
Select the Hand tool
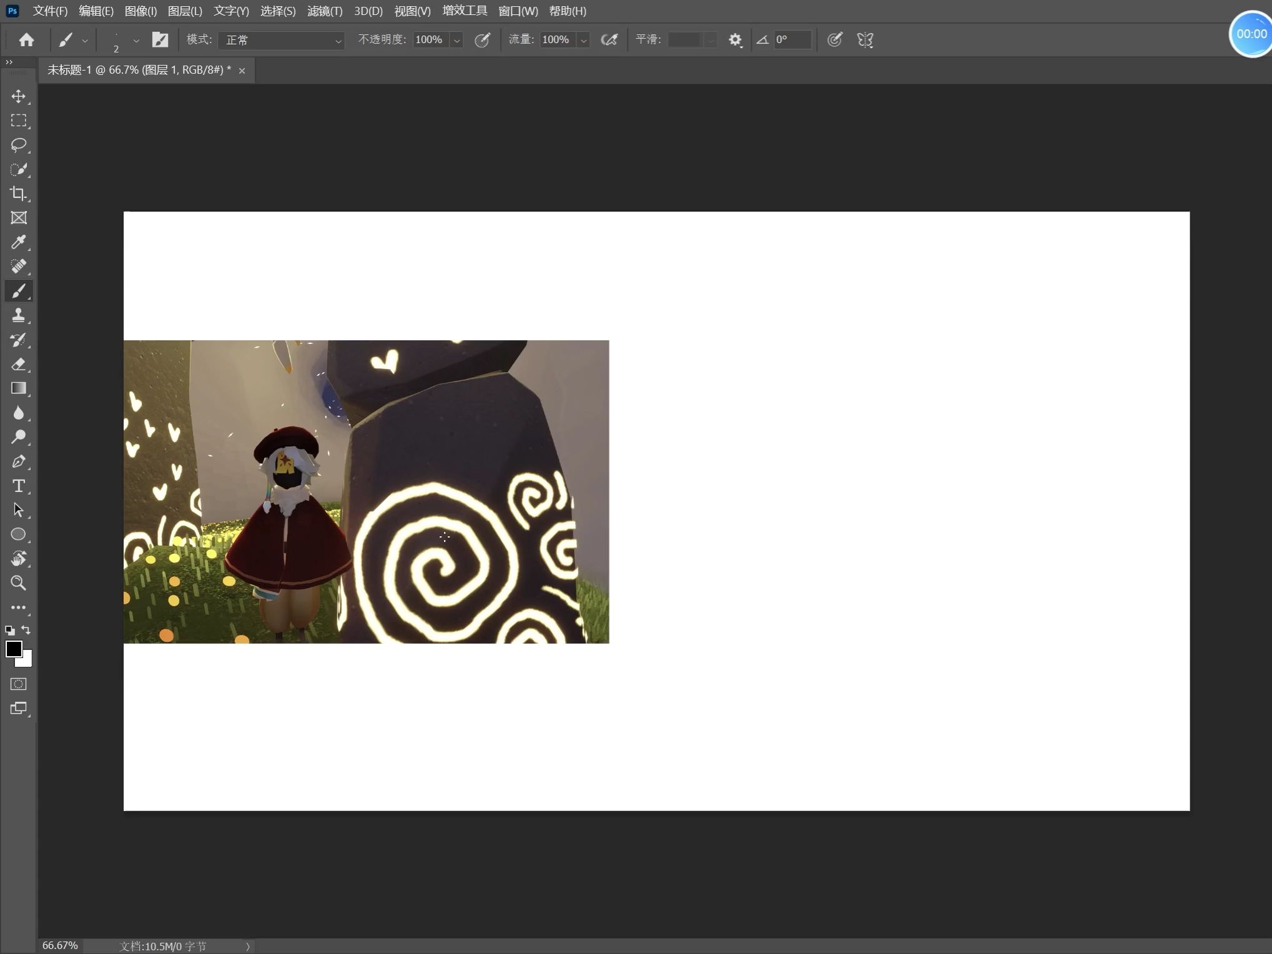coord(19,559)
